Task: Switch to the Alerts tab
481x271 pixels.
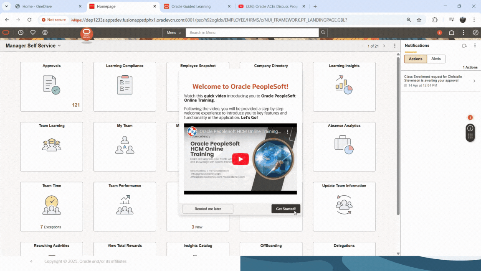Action: 436,59
